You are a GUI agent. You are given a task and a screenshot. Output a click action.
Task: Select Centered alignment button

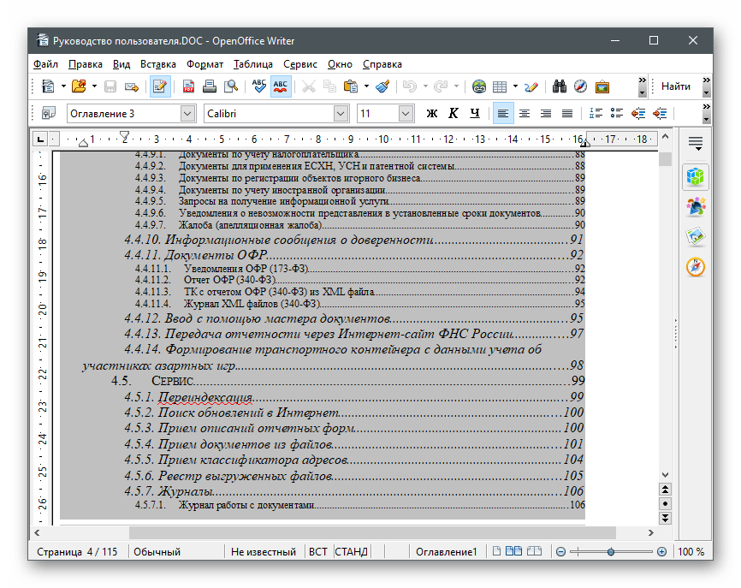[524, 114]
